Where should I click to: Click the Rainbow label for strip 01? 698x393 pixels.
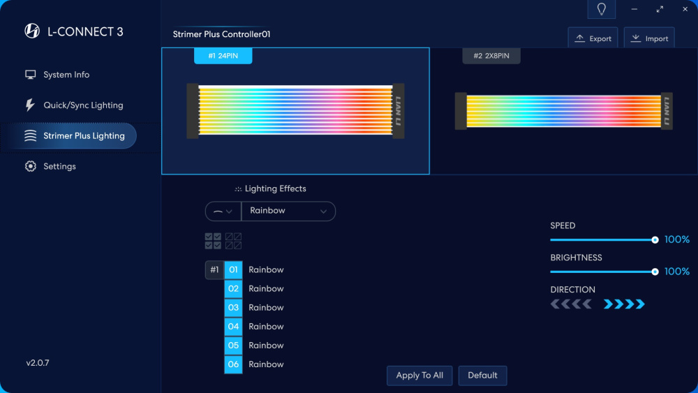coord(266,269)
